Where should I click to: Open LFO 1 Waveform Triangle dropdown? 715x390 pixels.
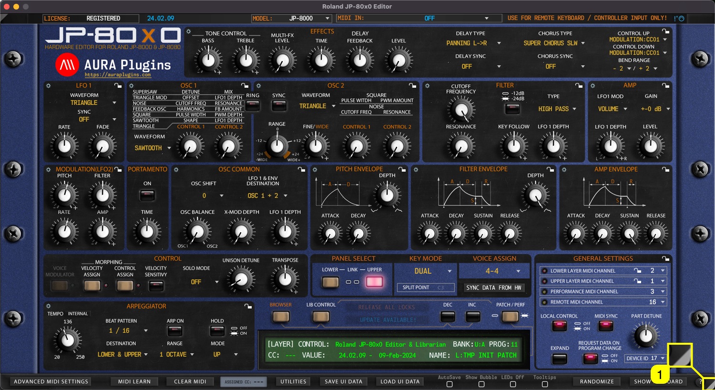(x=93, y=103)
